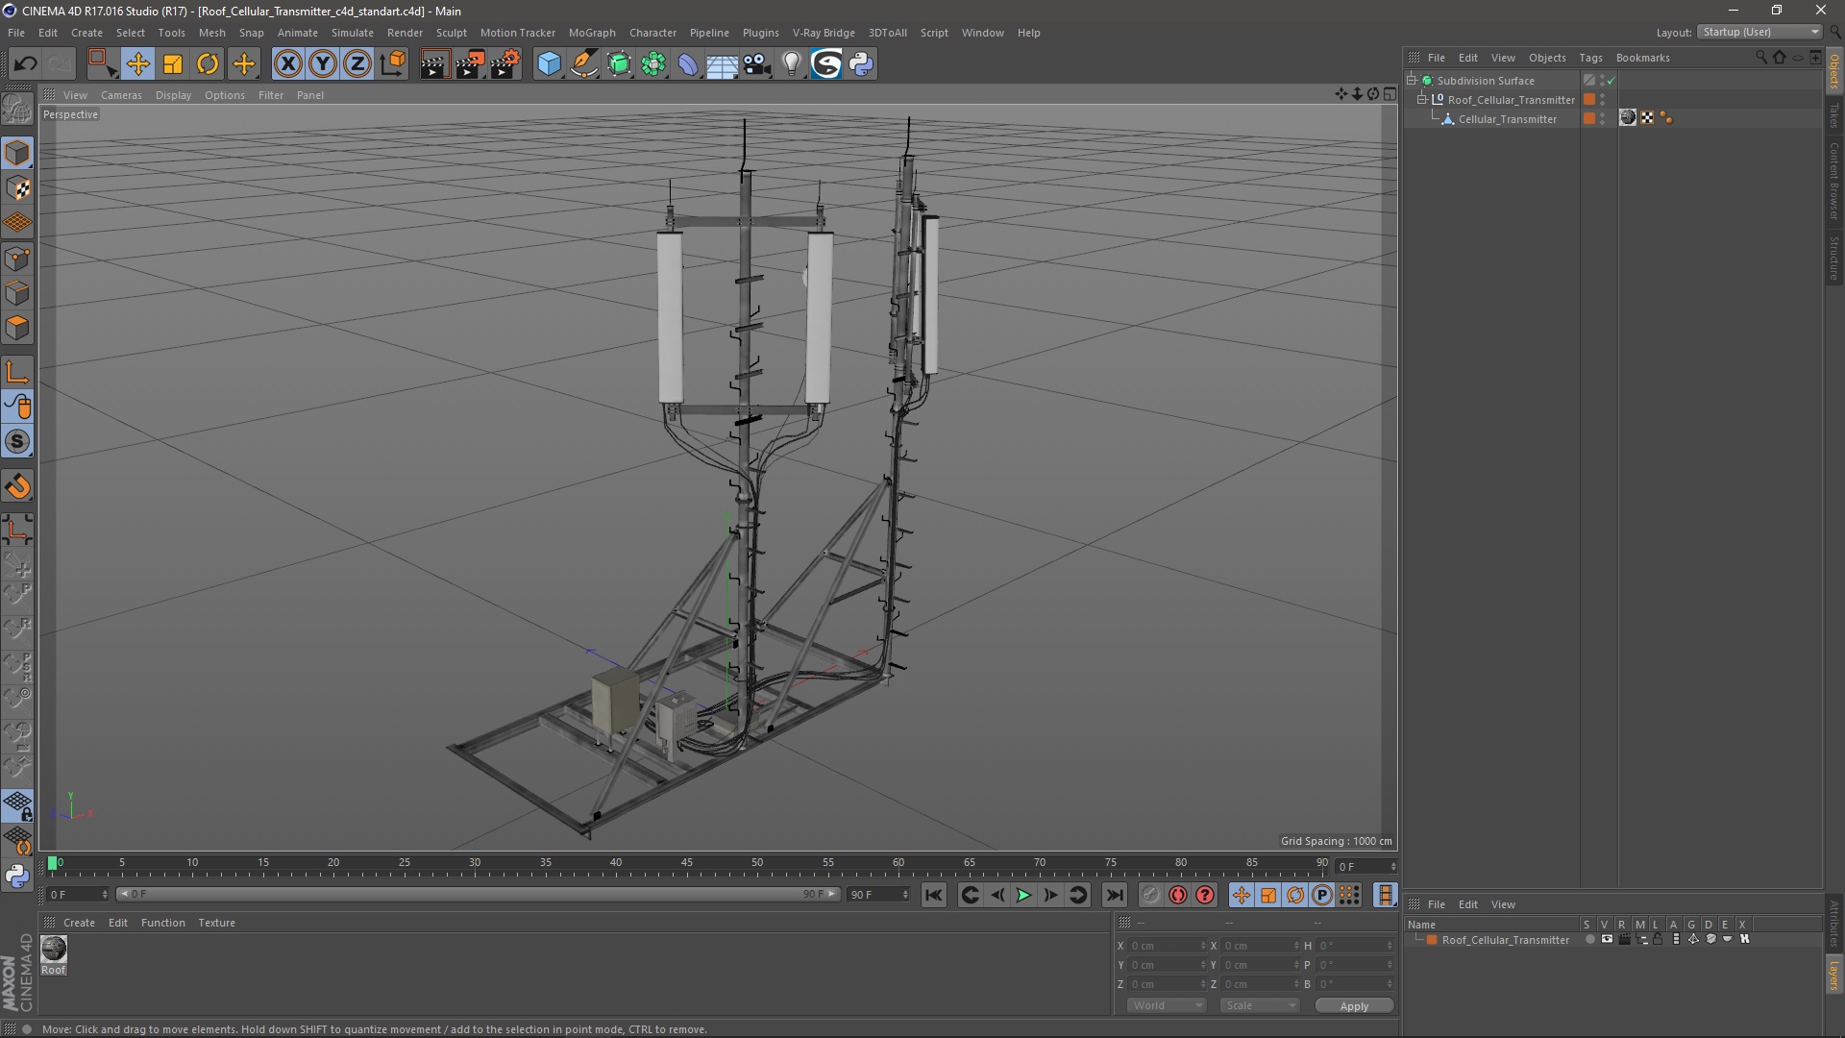
Task: Collapse the Subdivision Surface tree node
Action: pyautogui.click(x=1412, y=80)
